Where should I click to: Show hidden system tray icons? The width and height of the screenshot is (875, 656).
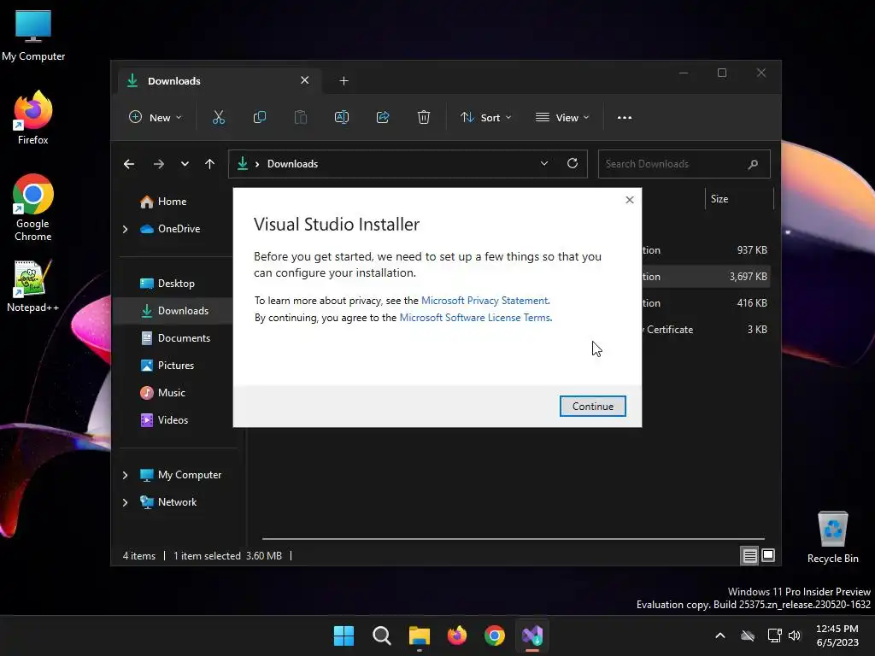point(720,635)
